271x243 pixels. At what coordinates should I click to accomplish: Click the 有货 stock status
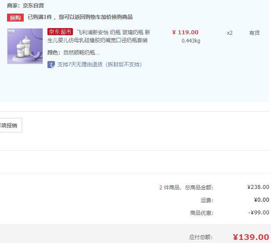coord(254,33)
